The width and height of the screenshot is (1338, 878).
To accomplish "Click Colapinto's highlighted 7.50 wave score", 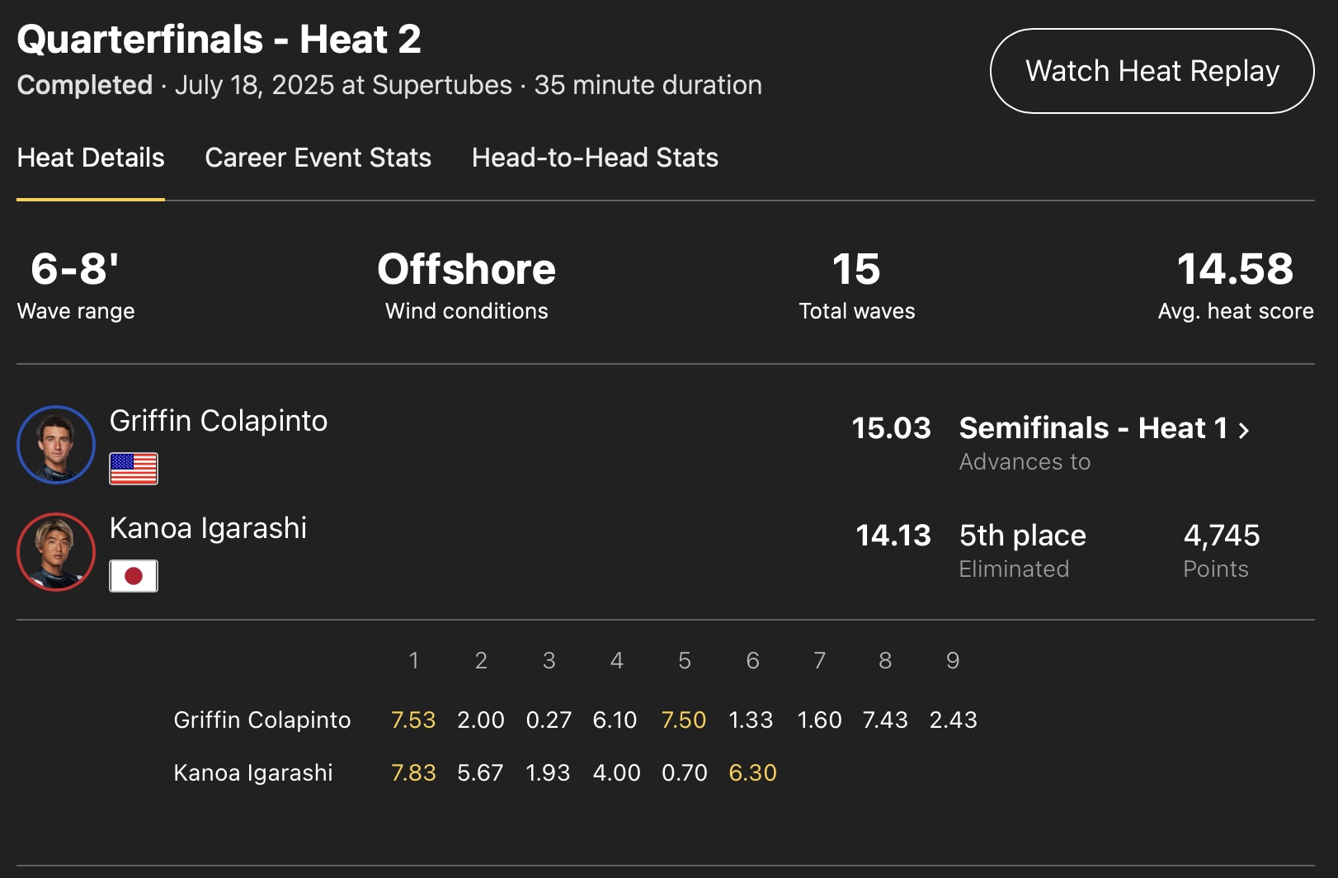I will pyautogui.click(x=684, y=720).
